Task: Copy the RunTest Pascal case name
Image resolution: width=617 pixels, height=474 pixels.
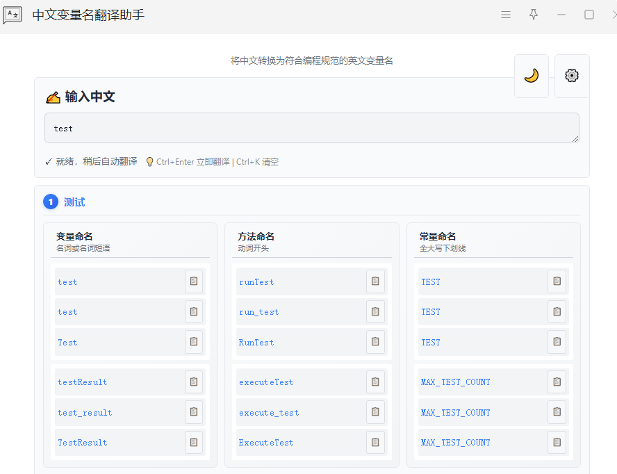Action: [x=375, y=342]
